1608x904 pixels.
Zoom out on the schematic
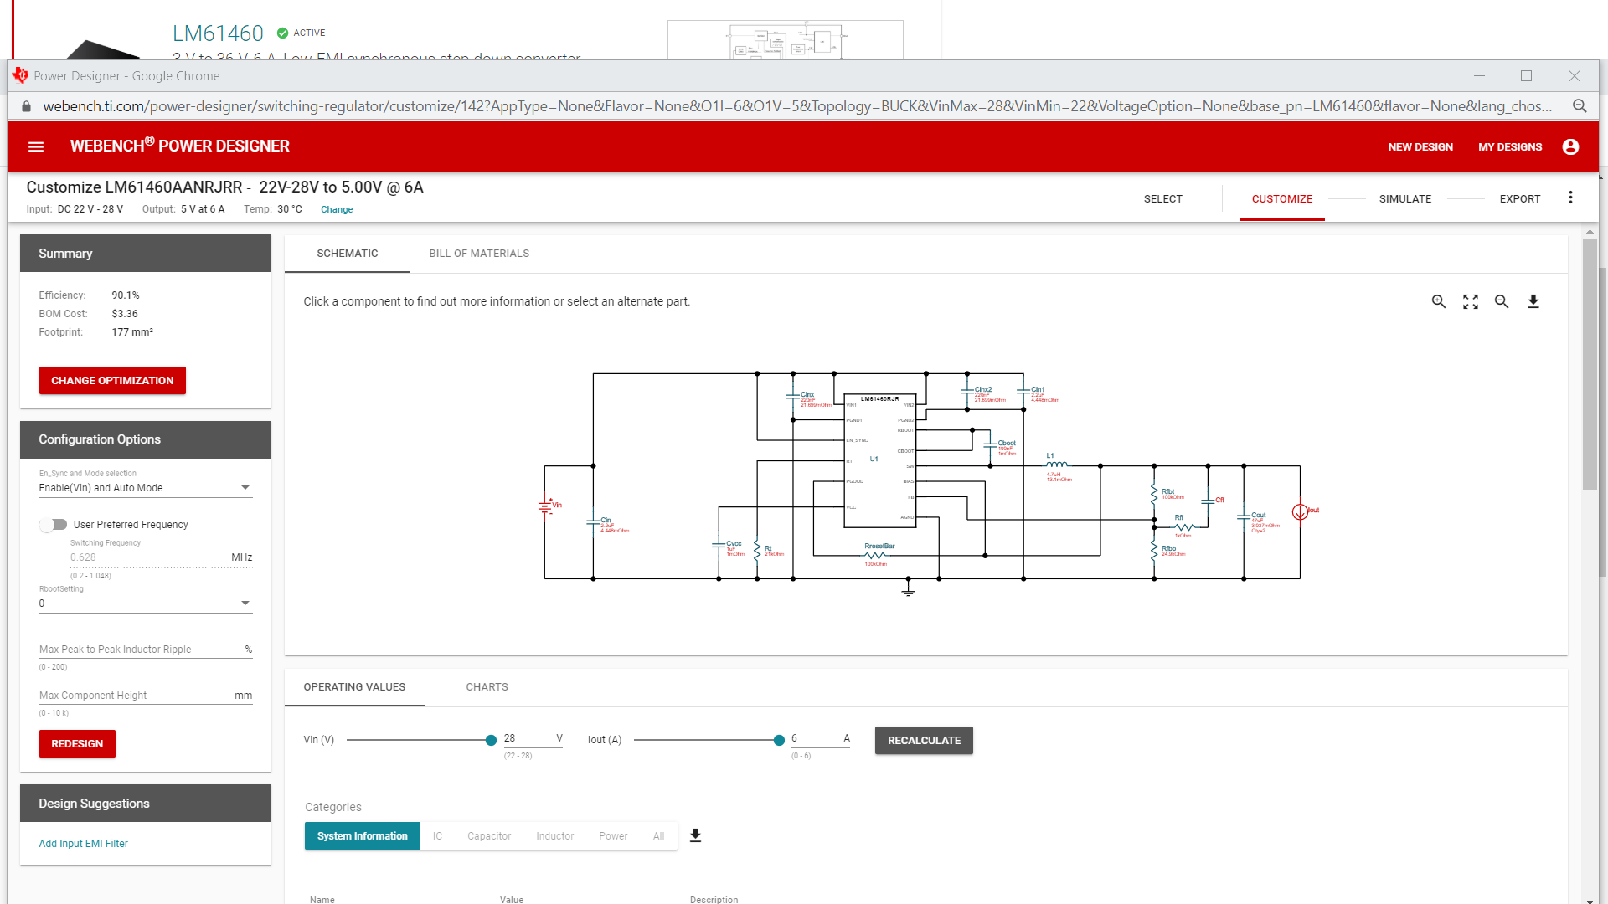coord(1502,301)
